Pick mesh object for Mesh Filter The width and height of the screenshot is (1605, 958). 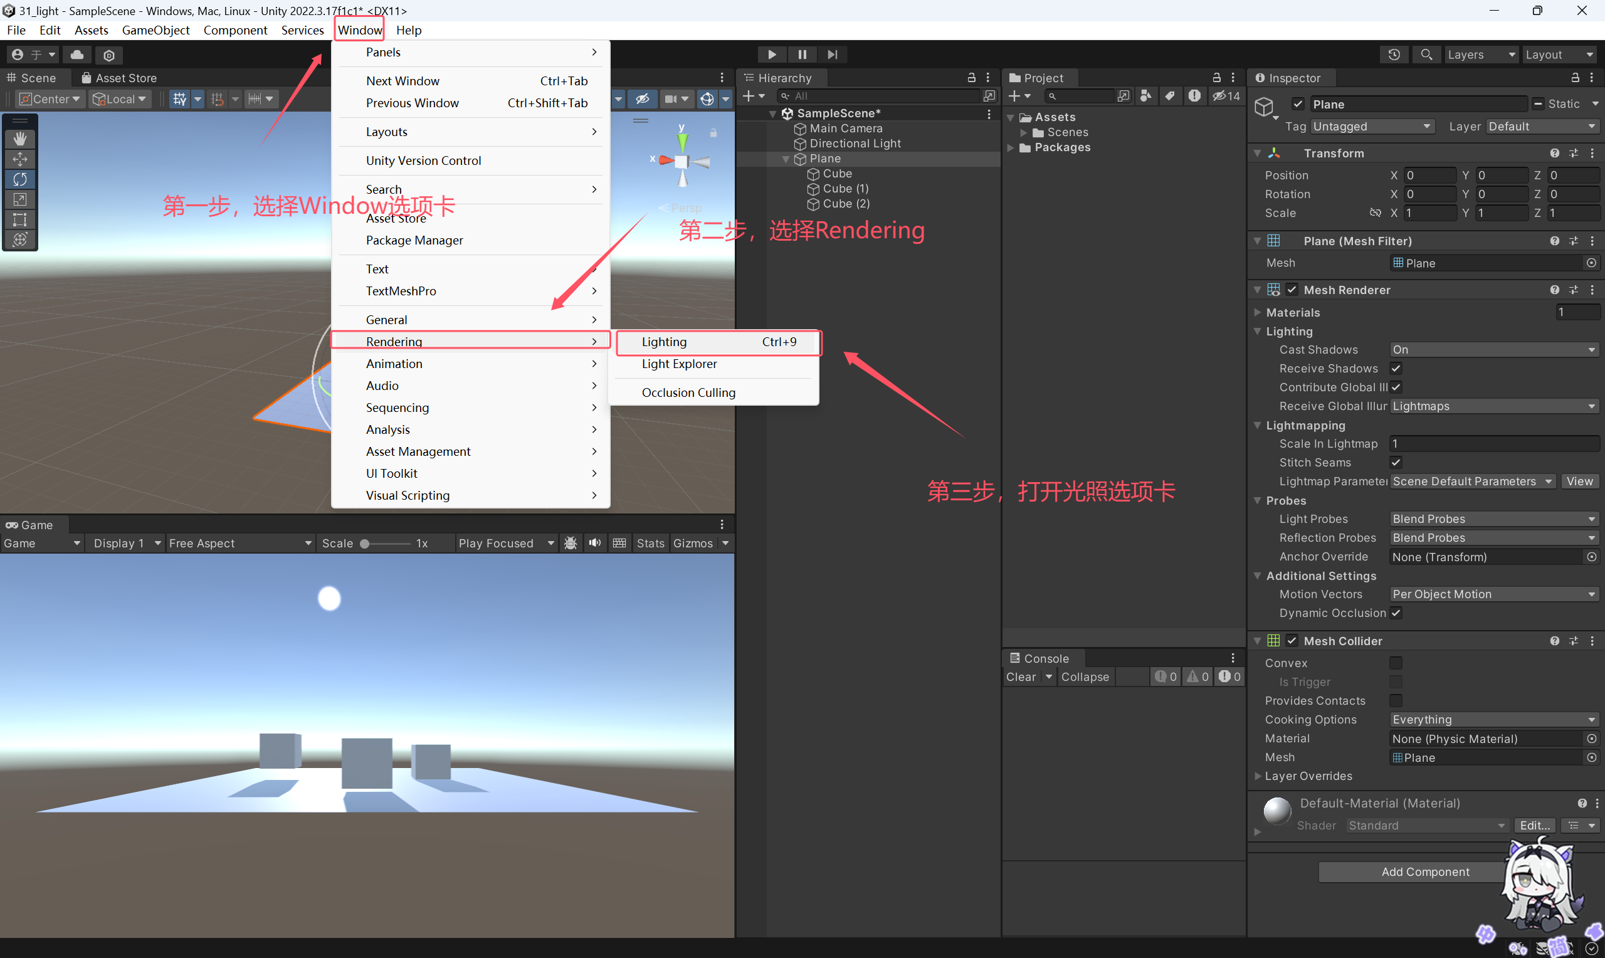(x=1591, y=263)
